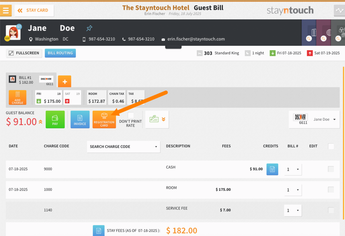Tick the CASH row checkbox

331,169
